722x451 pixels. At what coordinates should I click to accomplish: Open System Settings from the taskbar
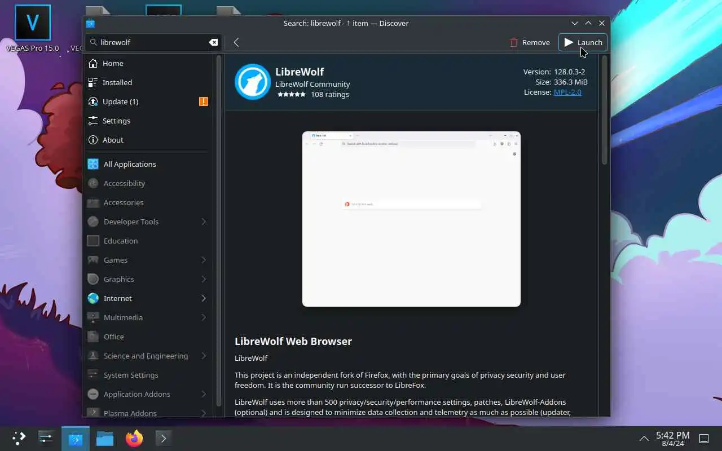coord(46,438)
